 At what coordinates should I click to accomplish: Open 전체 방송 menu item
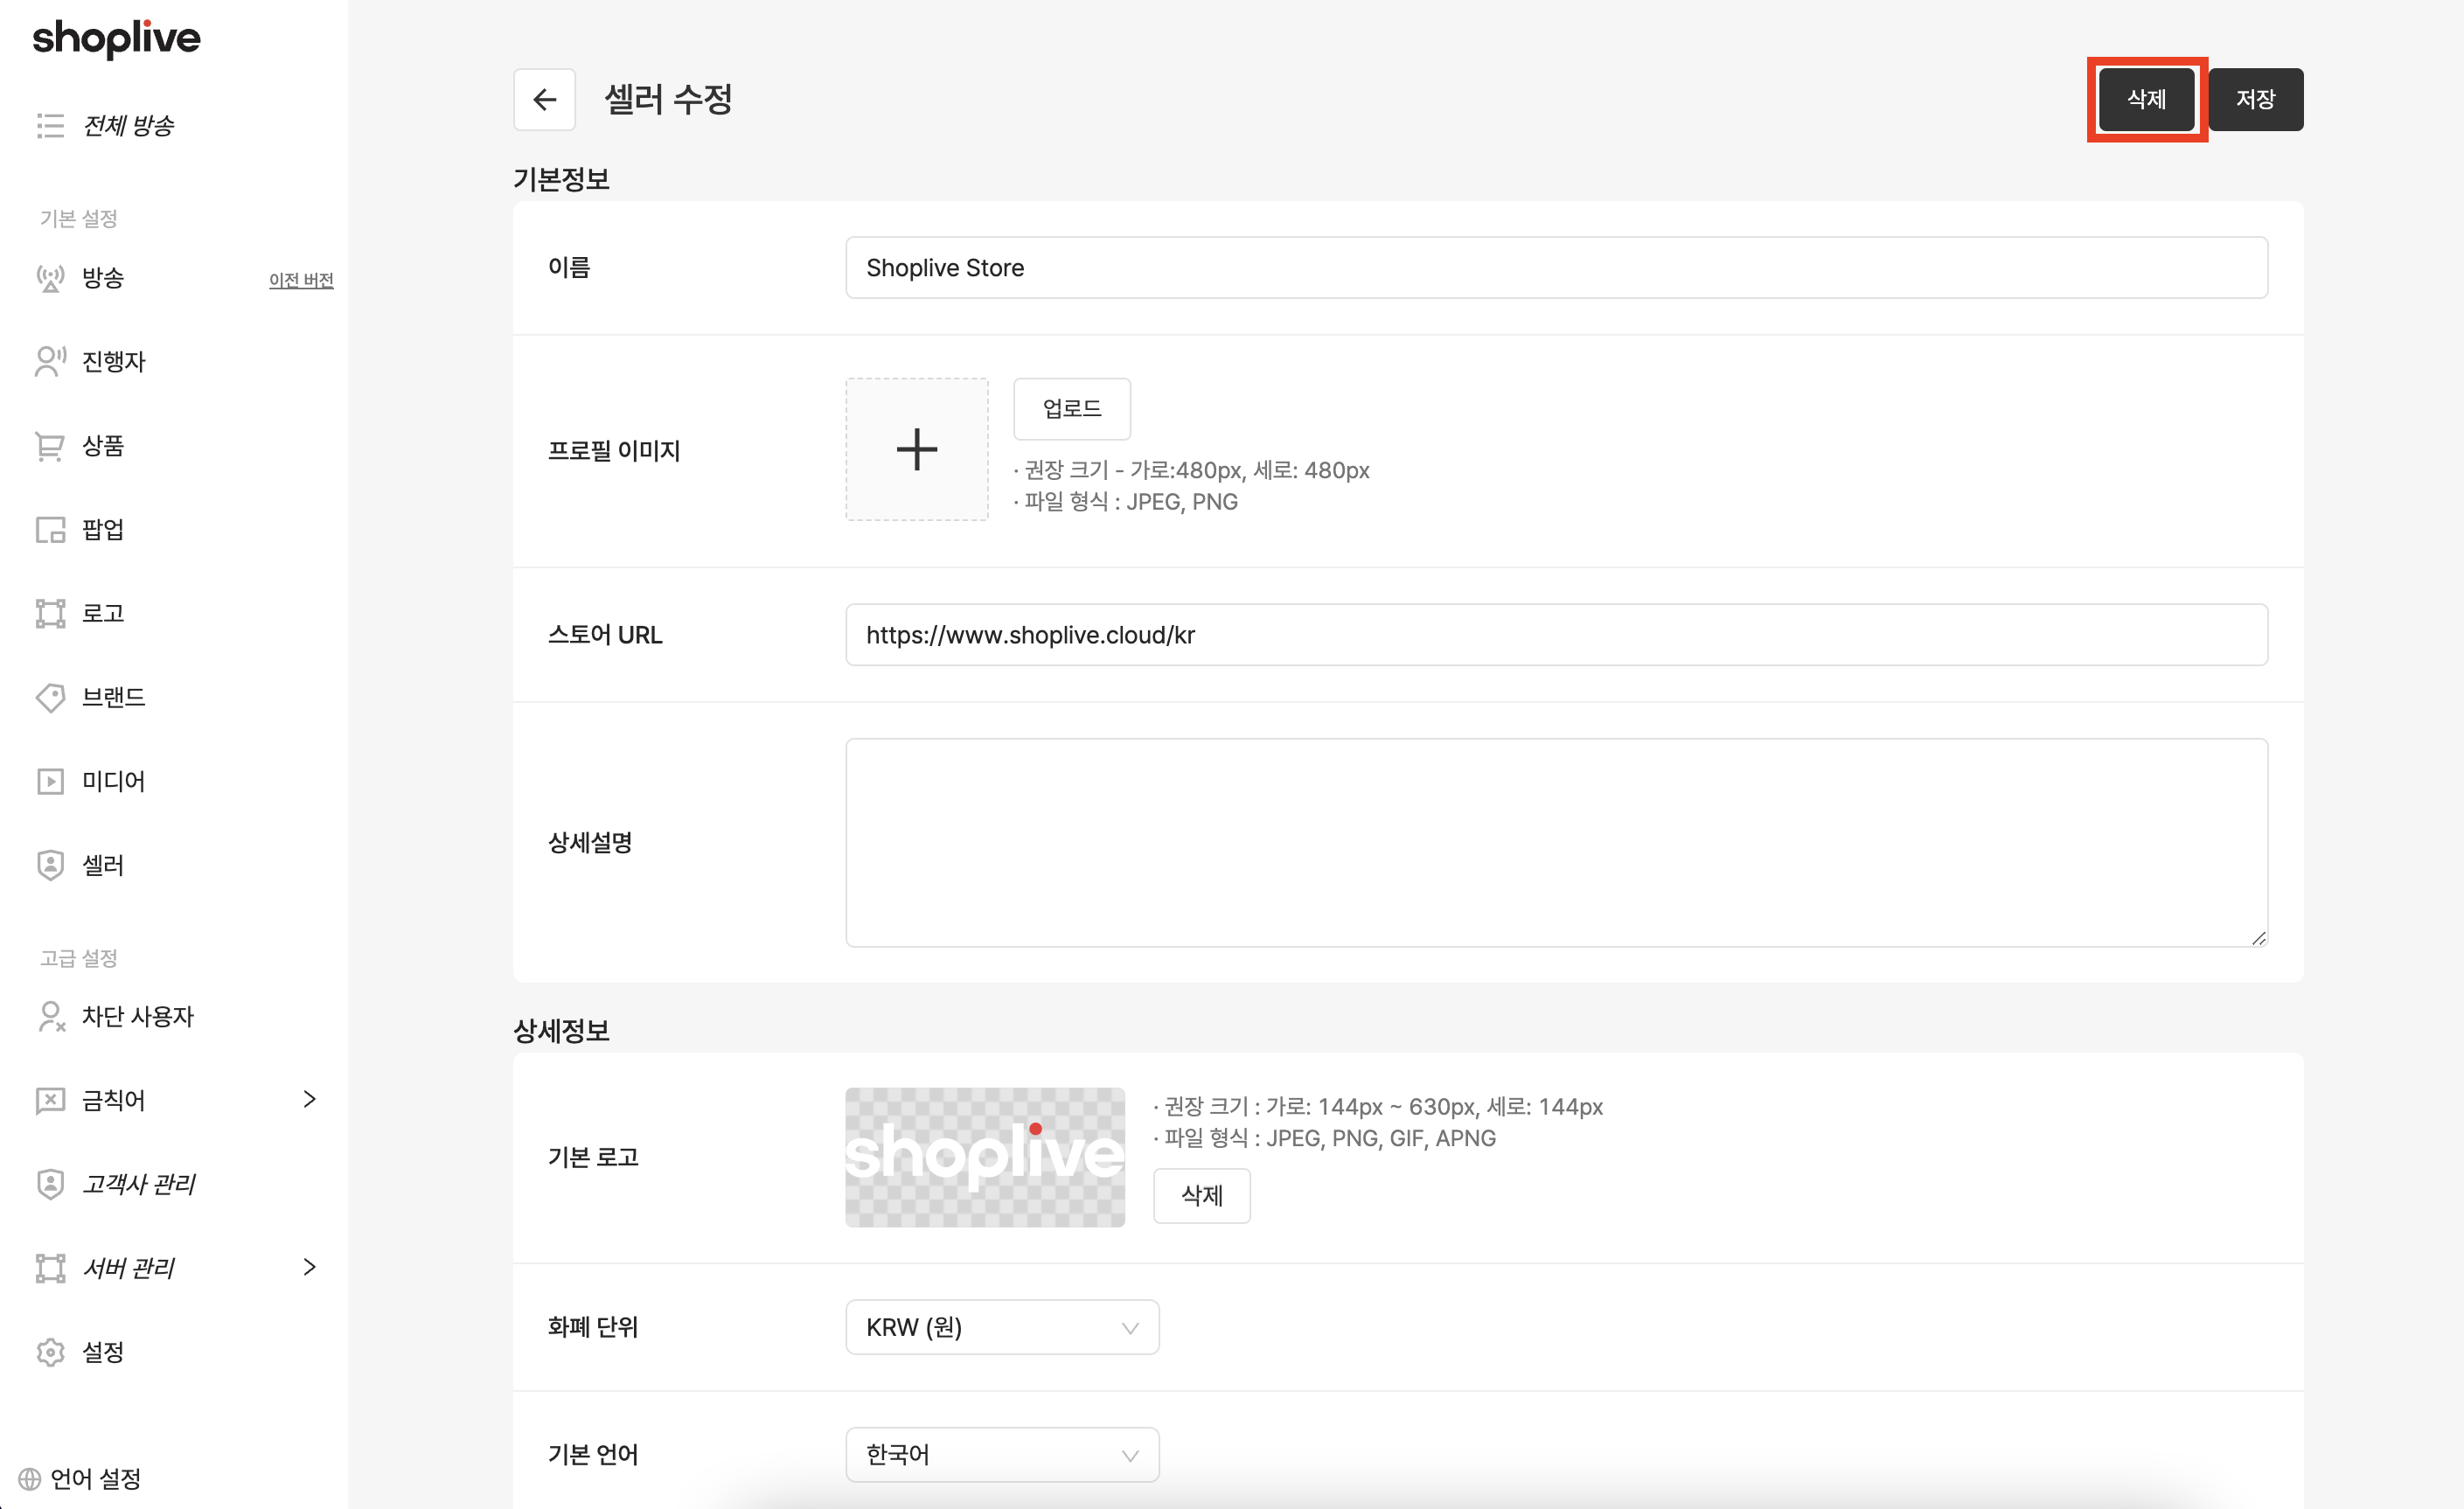pyautogui.click(x=128, y=125)
